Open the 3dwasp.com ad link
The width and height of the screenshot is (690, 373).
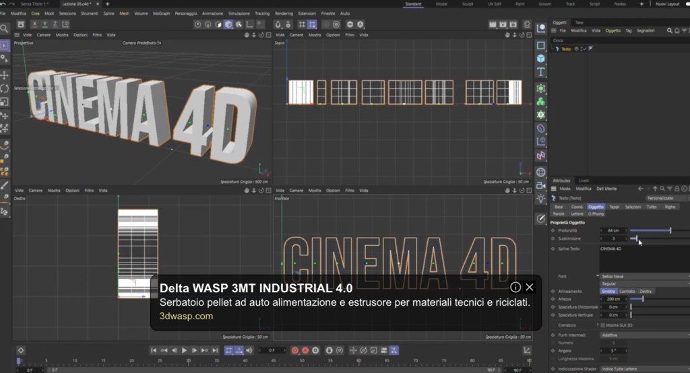pyautogui.click(x=186, y=316)
